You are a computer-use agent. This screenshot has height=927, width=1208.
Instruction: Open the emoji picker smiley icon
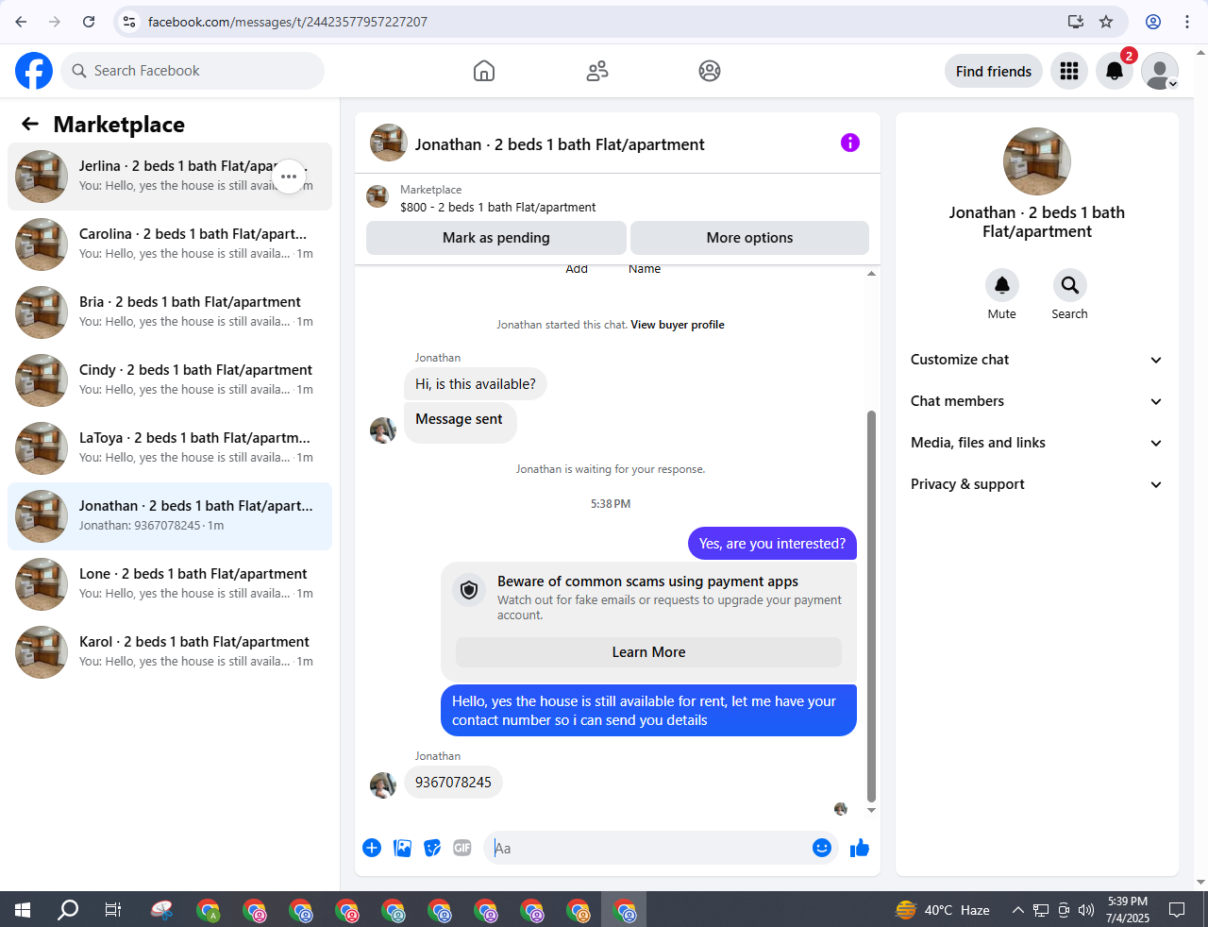pos(822,848)
